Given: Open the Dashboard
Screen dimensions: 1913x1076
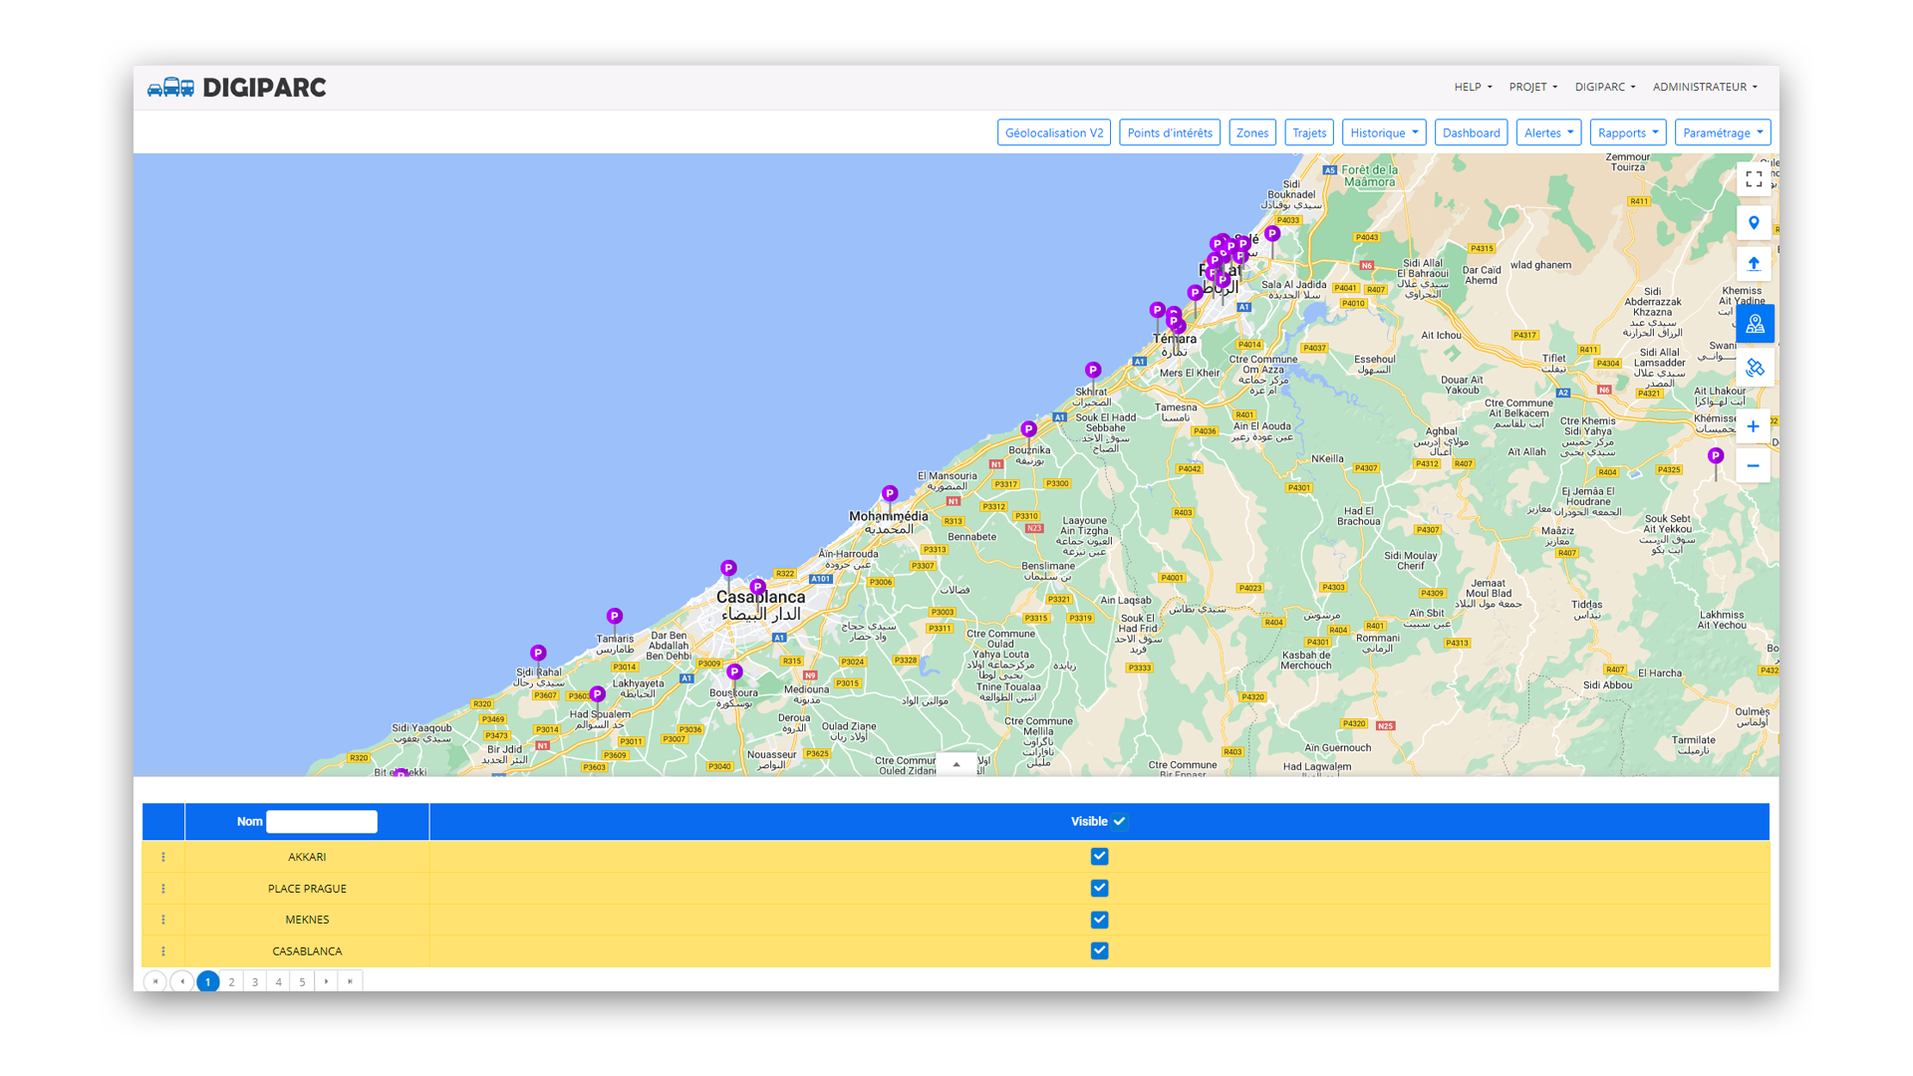Looking at the screenshot, I should (x=1471, y=133).
